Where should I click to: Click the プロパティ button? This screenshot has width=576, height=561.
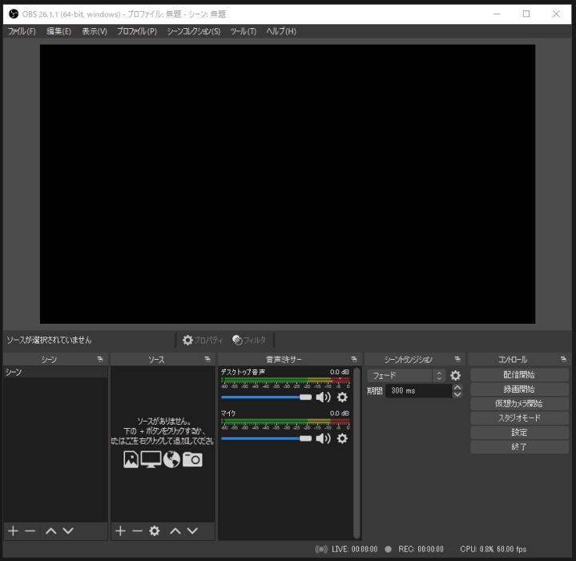(203, 340)
